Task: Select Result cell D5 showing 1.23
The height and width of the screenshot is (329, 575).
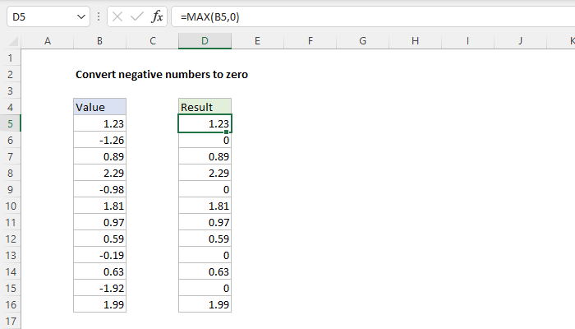Action: coord(205,123)
